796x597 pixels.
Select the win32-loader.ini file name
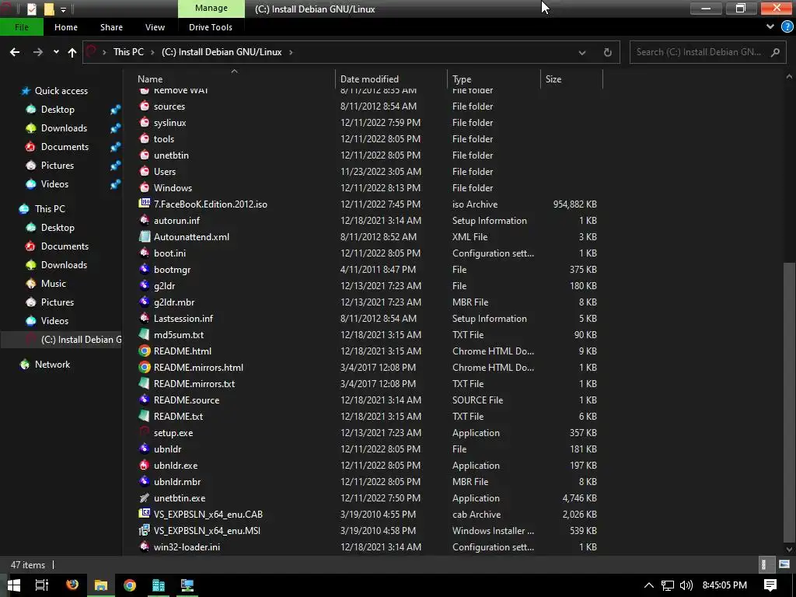pyautogui.click(x=187, y=546)
